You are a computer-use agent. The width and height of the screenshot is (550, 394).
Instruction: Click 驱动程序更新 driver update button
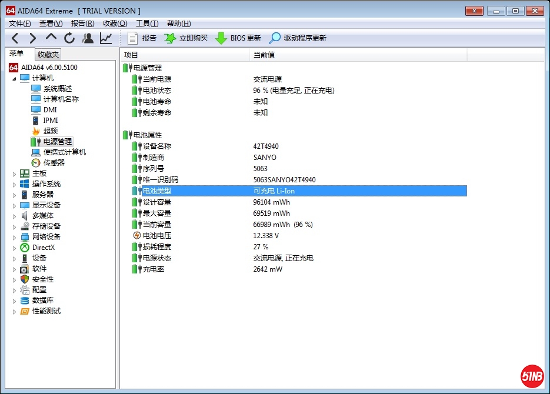pos(298,38)
